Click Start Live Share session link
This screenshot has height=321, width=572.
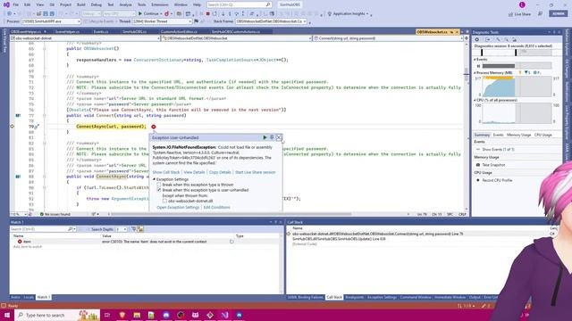255,172
